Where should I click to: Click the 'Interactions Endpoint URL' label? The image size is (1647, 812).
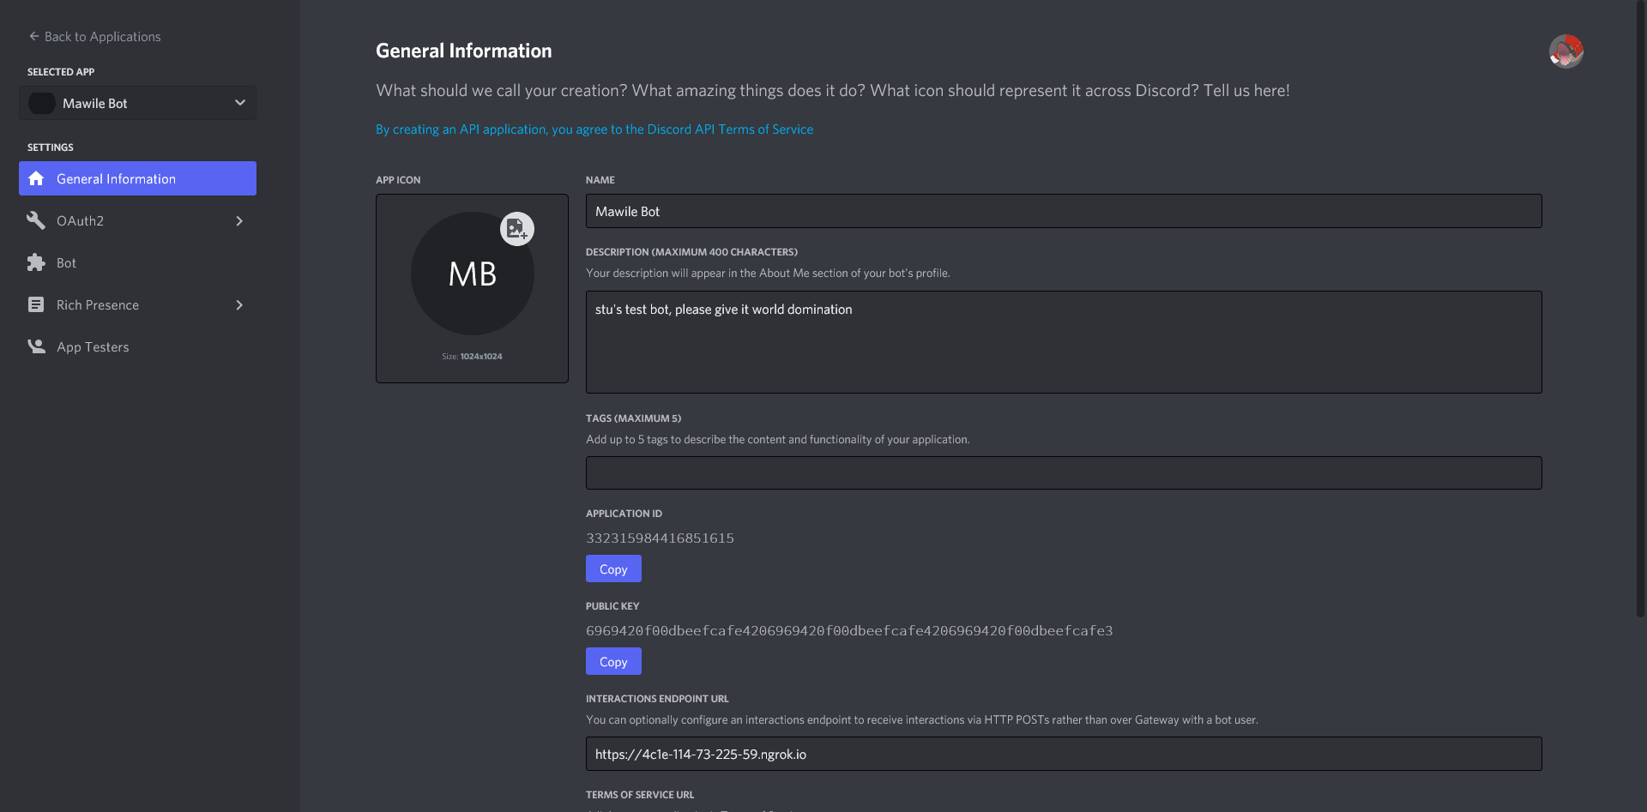[x=657, y=699]
